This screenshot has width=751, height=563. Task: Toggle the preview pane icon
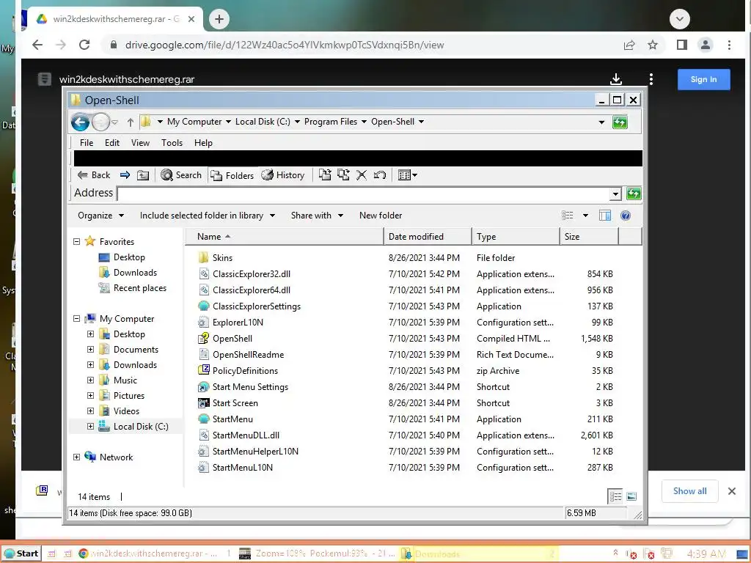(x=605, y=216)
